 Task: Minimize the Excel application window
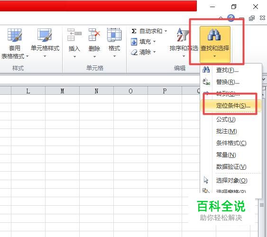(x=212, y=7)
